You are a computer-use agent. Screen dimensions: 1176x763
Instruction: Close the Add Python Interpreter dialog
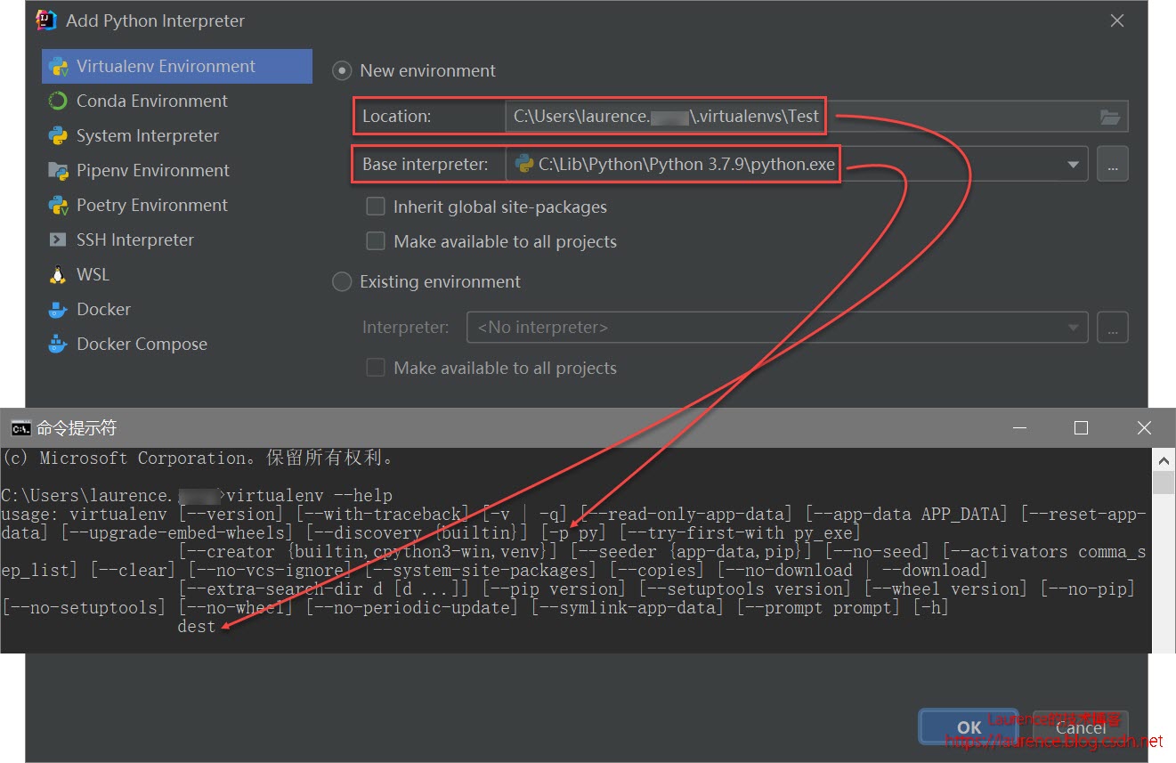(1117, 20)
